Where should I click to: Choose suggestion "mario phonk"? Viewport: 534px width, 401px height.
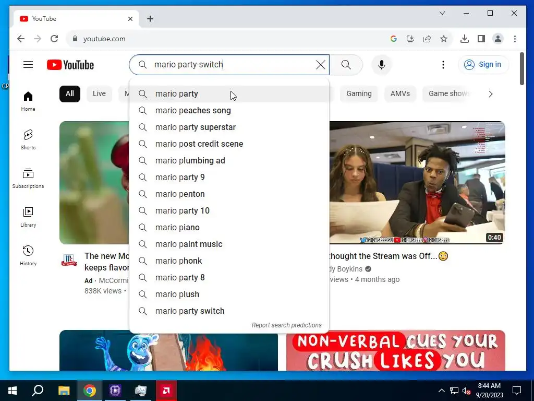click(x=229, y=261)
